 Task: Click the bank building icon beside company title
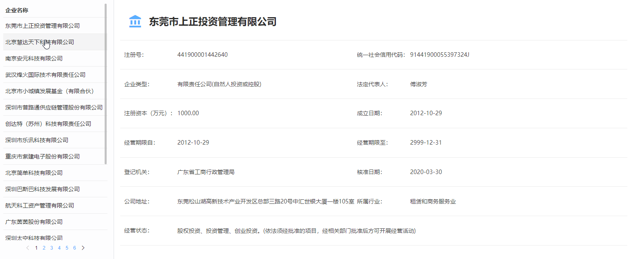[x=135, y=21]
